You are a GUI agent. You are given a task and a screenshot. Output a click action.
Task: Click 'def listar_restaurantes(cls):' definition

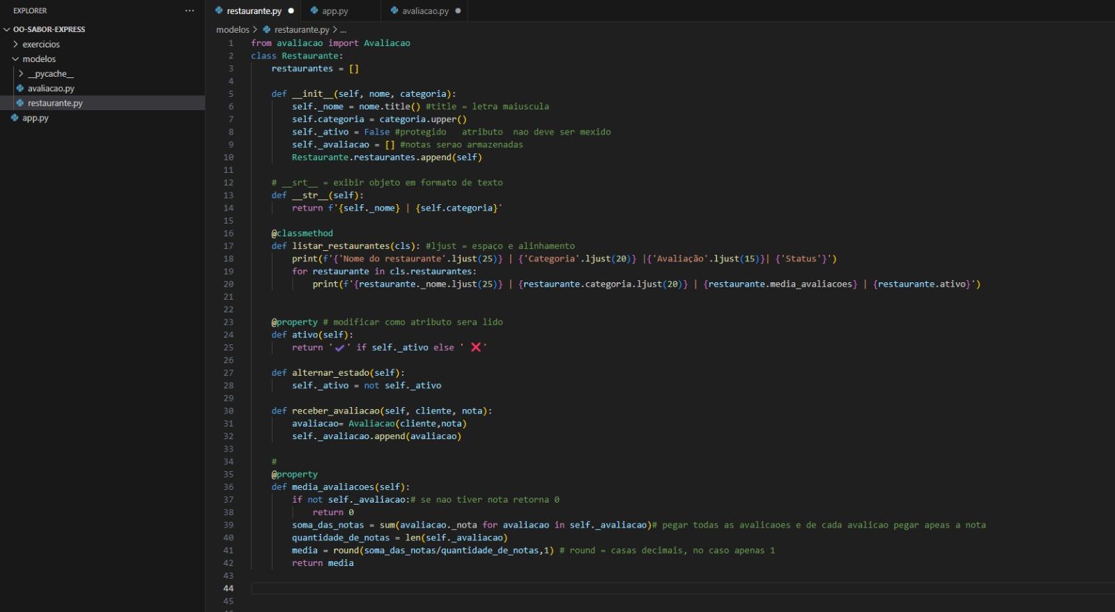coord(346,246)
